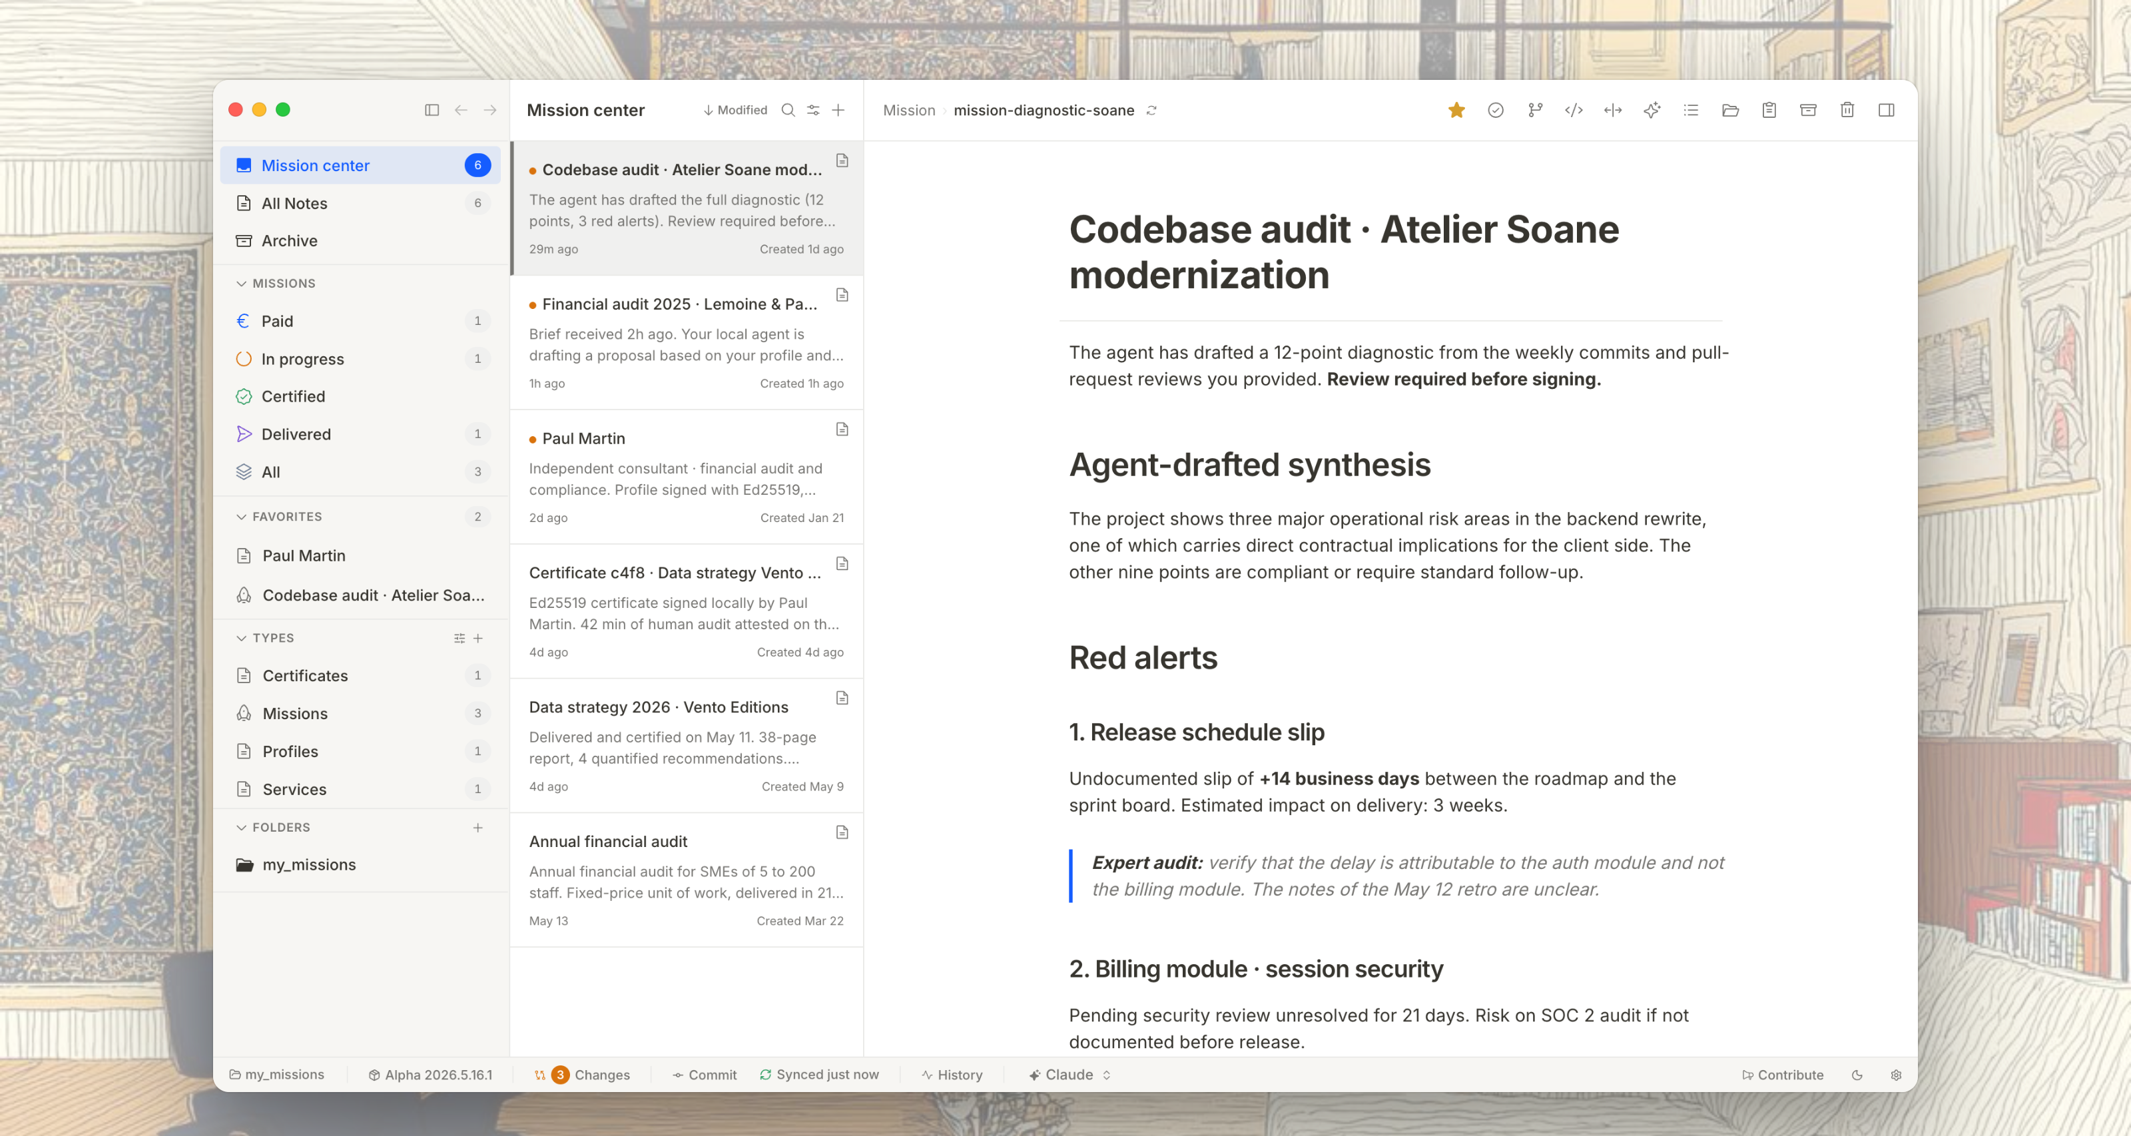Select Services type
2131x1136 pixels.
pyautogui.click(x=360, y=789)
